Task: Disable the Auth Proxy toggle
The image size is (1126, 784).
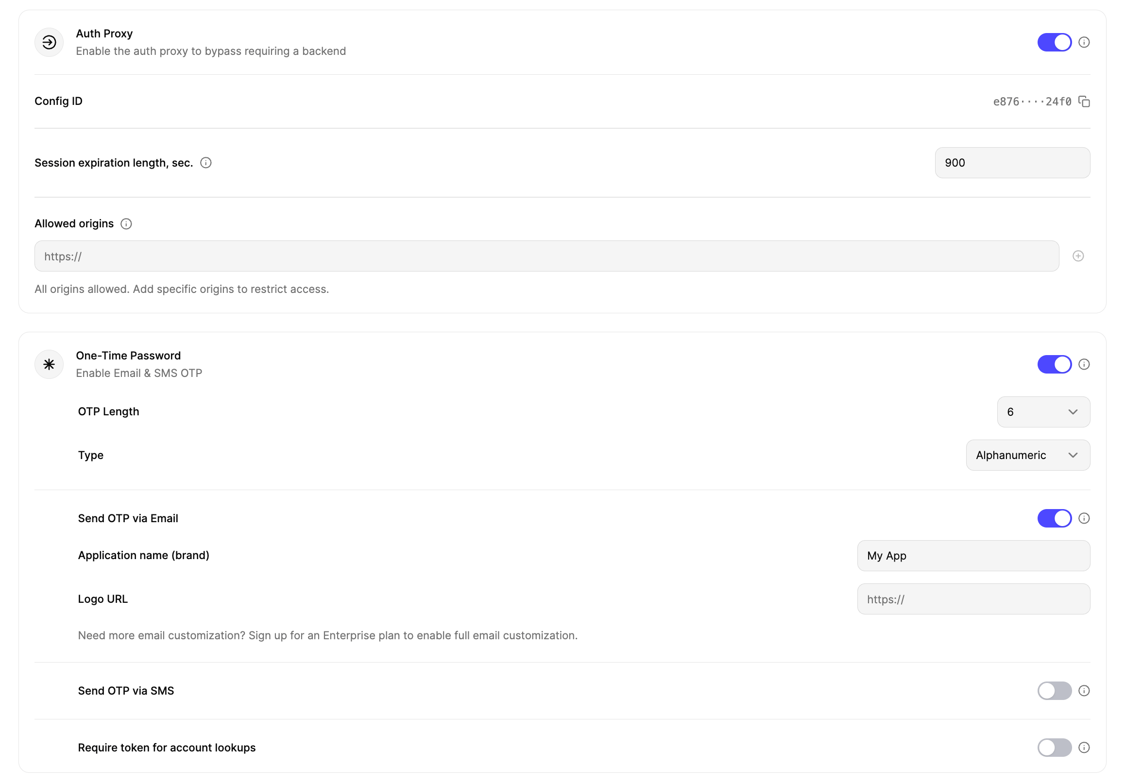Action: click(1055, 42)
